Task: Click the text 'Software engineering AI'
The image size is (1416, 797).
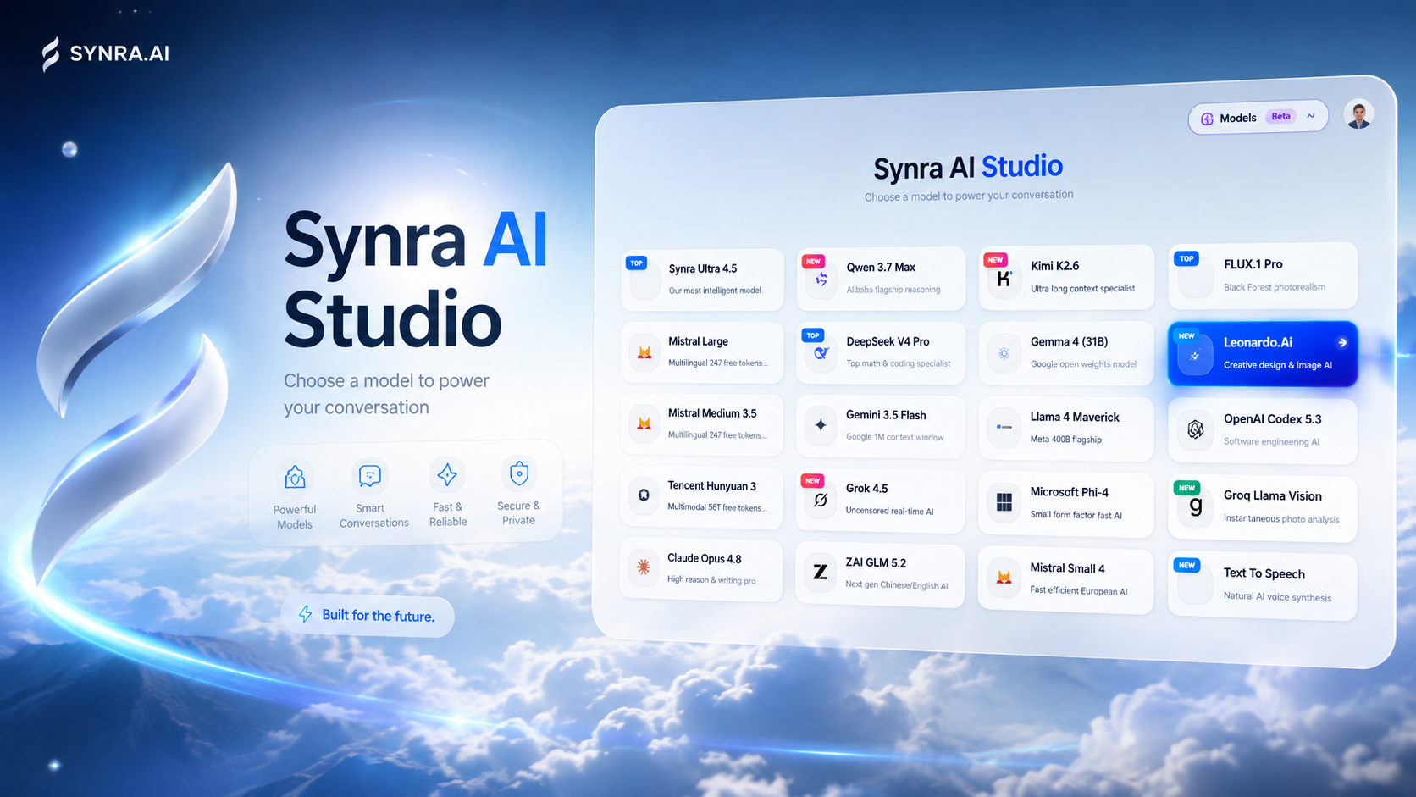Action: (x=1271, y=441)
